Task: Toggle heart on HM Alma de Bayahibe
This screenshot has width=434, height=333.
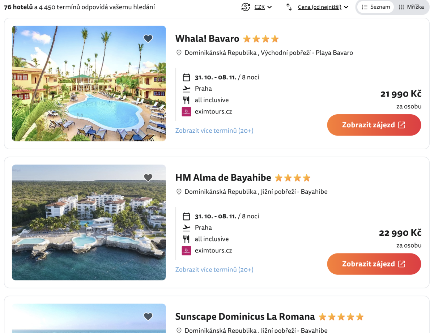Action: pos(148,178)
